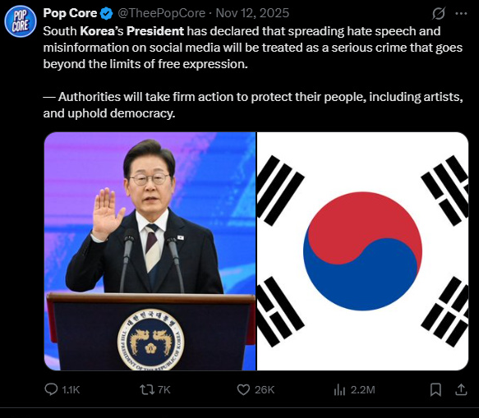
Task: Click the 26K likes count
Action: click(x=265, y=390)
